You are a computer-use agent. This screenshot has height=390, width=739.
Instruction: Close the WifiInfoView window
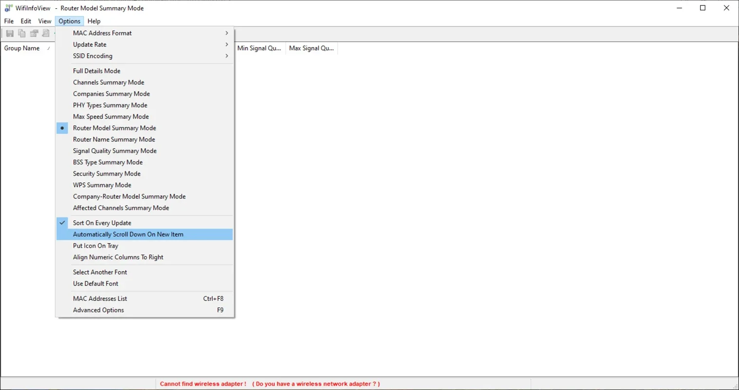coord(726,8)
